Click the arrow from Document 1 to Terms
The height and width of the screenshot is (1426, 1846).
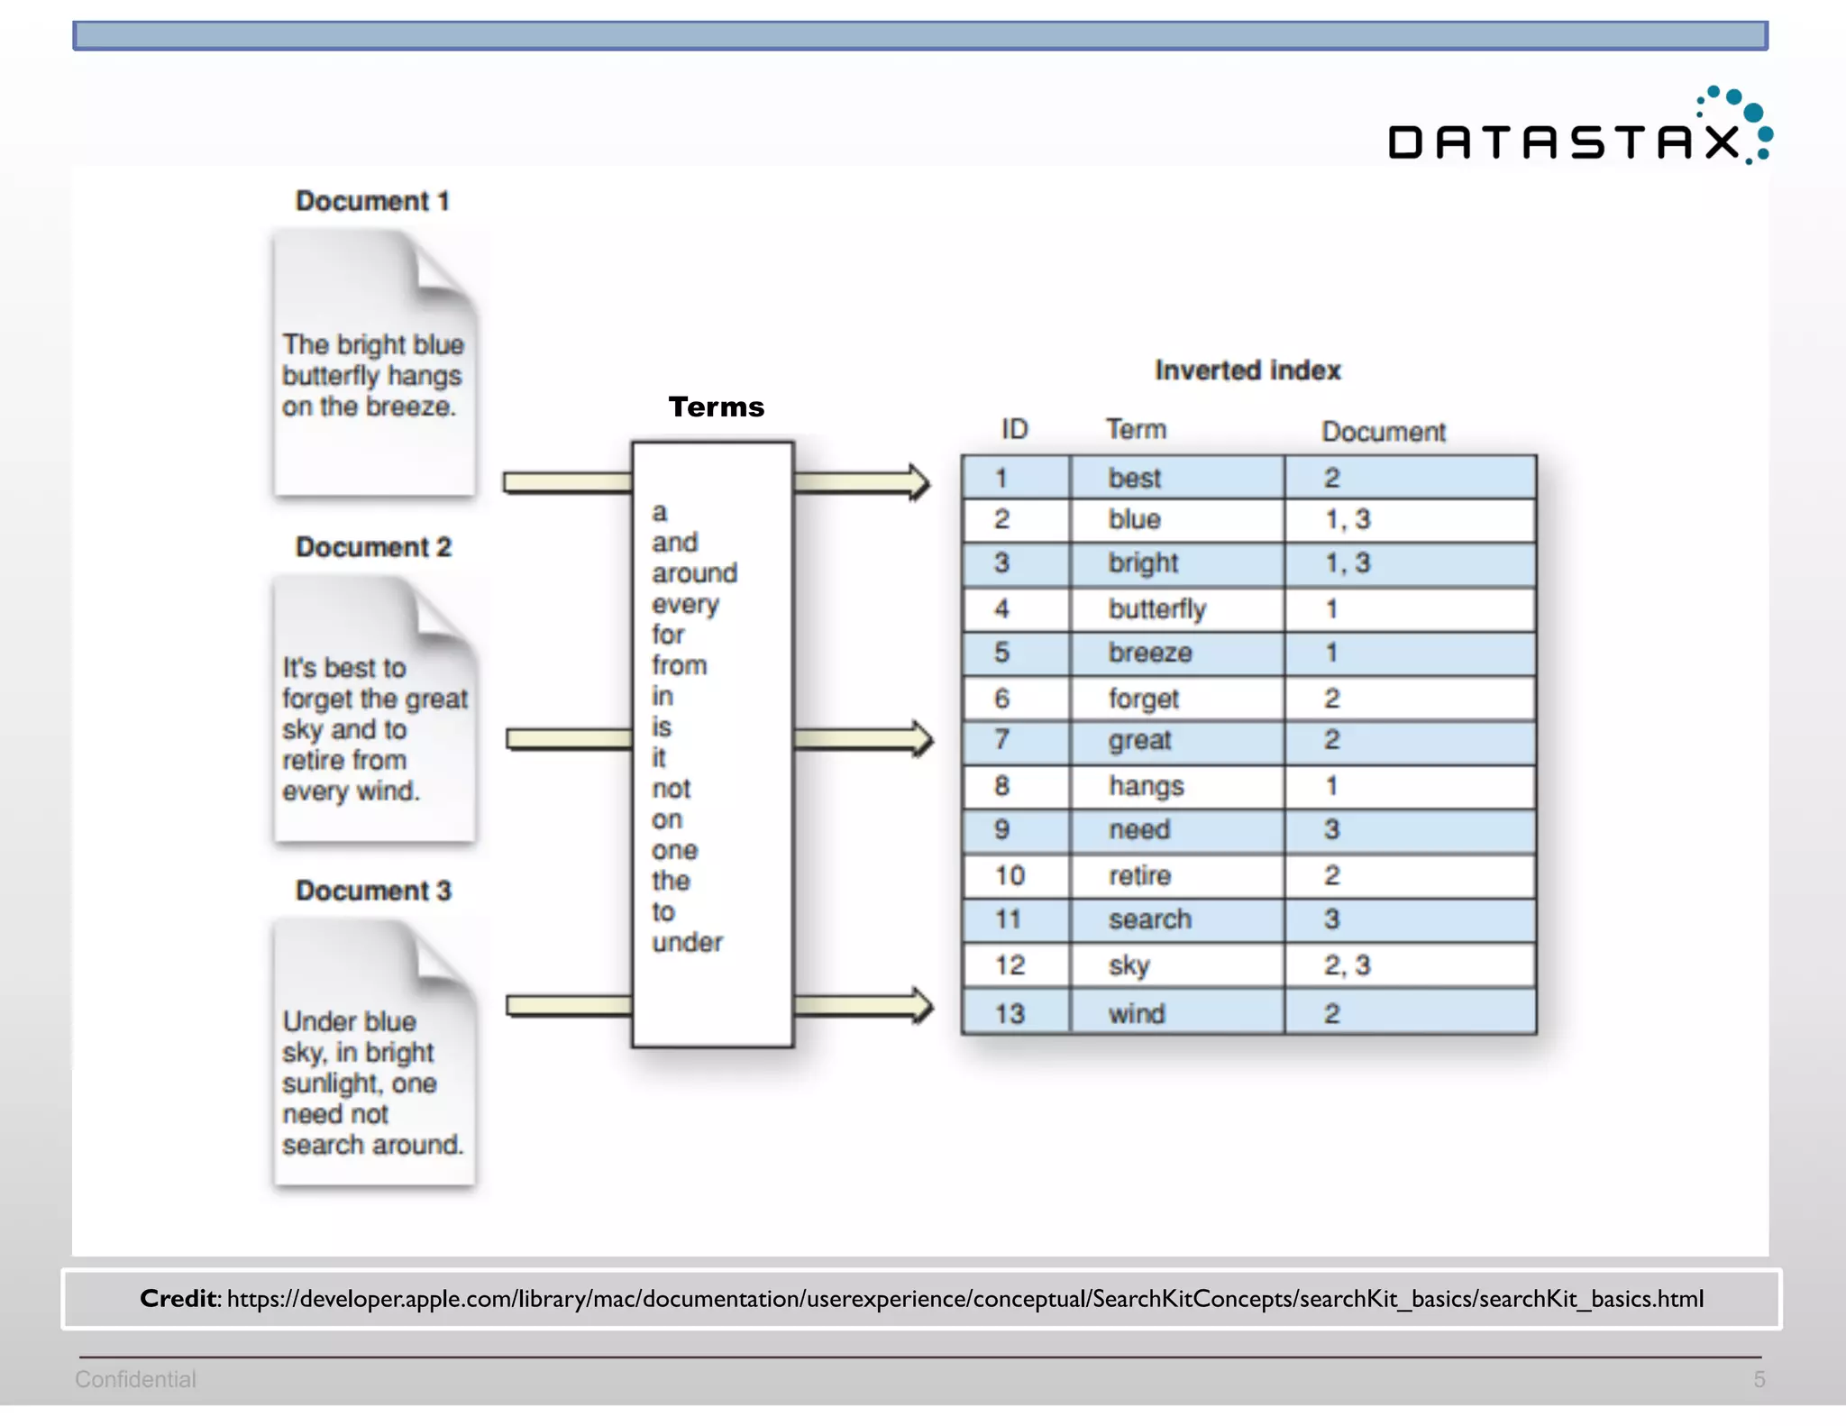567,482
